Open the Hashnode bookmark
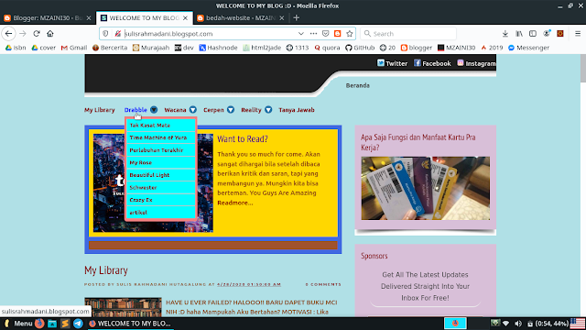The width and height of the screenshot is (586, 330). point(218,48)
